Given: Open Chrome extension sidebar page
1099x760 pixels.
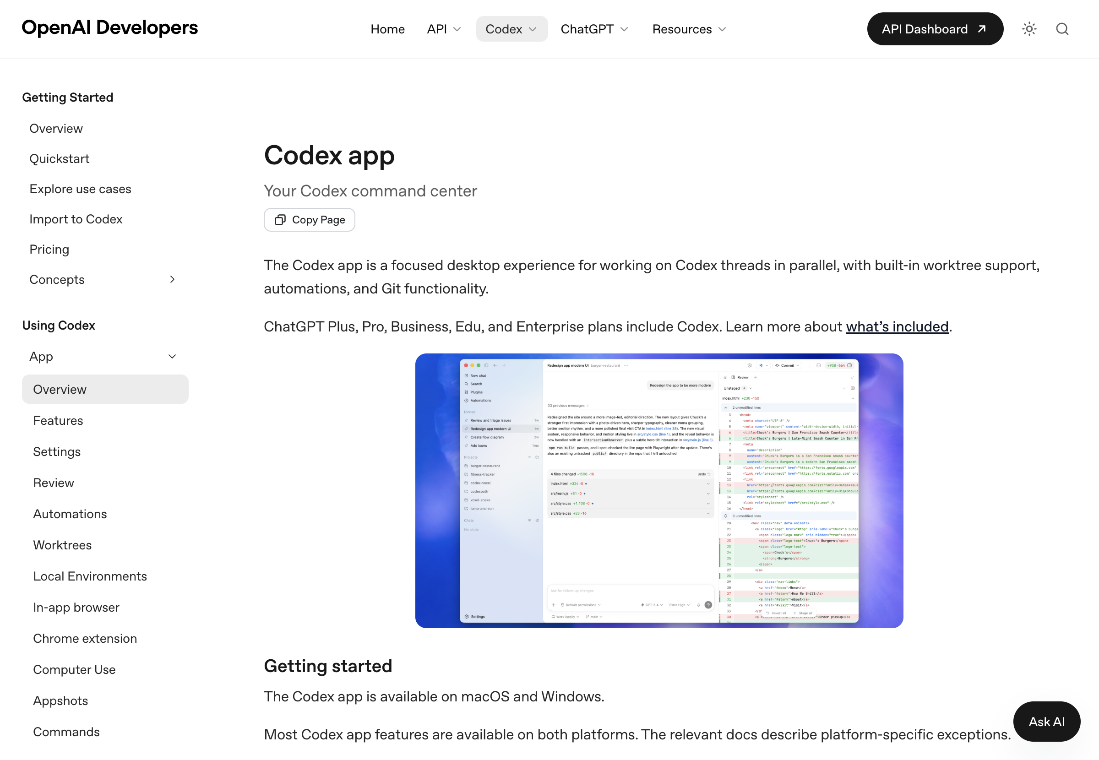Looking at the screenshot, I should 85,639.
